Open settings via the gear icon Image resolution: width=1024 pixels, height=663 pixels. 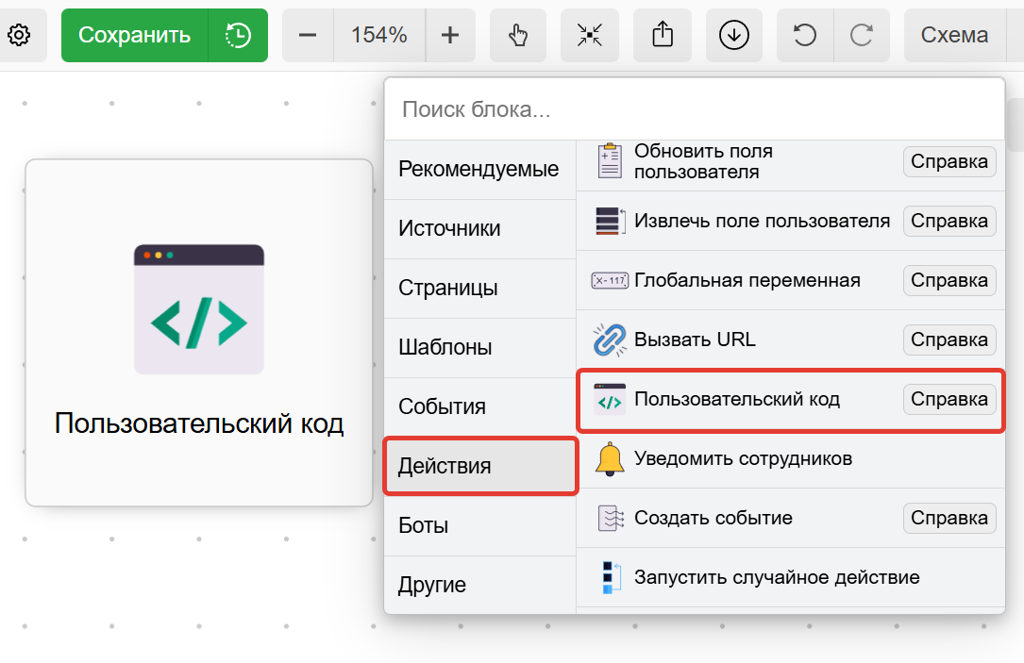(20, 36)
